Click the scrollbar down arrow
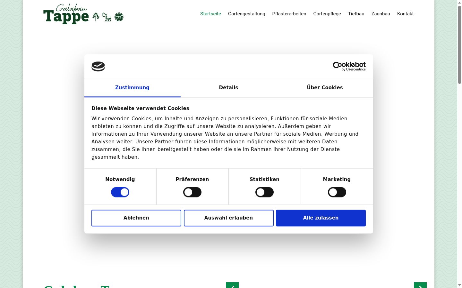462x288 pixels. pyautogui.click(x=459, y=285)
